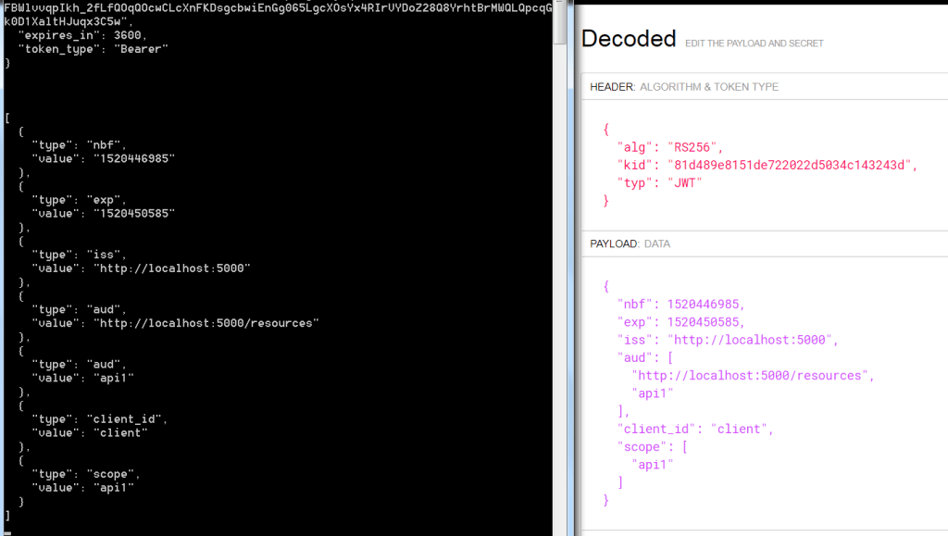
Task: Select the iss value http://localhost:5000
Action: (x=750, y=340)
